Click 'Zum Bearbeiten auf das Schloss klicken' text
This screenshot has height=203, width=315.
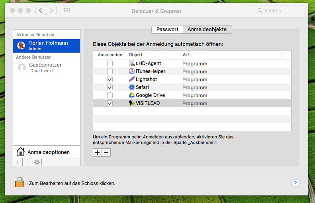[x=72, y=183]
